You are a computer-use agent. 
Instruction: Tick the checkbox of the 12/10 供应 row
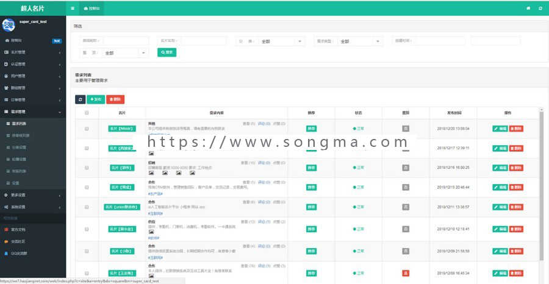(x=87, y=229)
